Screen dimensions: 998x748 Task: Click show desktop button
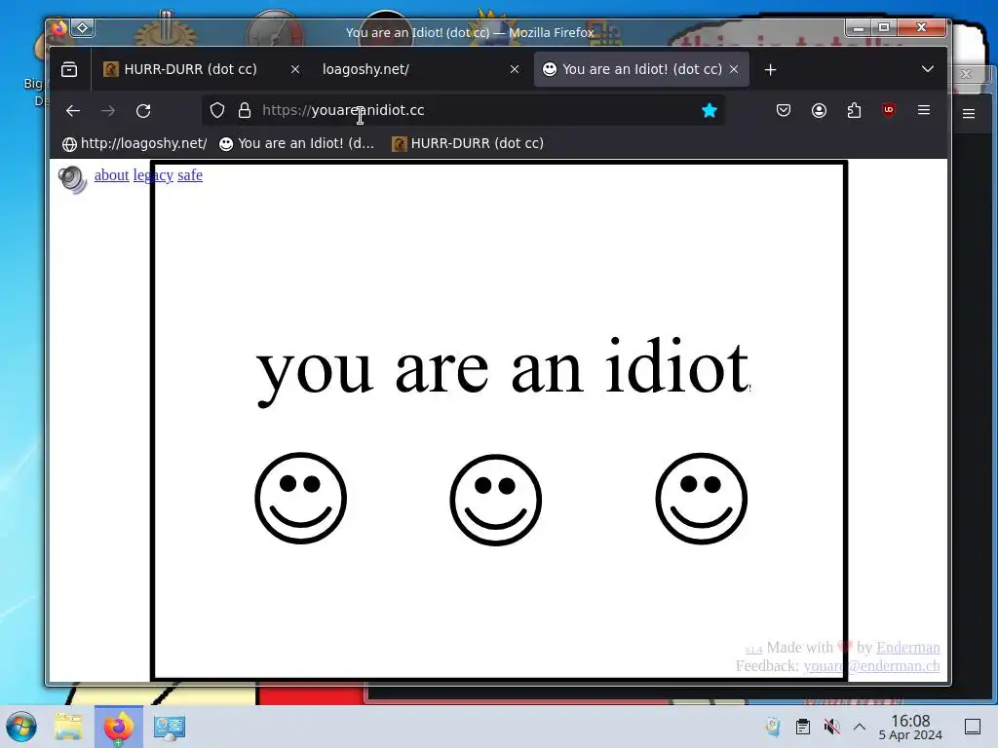coord(973,727)
